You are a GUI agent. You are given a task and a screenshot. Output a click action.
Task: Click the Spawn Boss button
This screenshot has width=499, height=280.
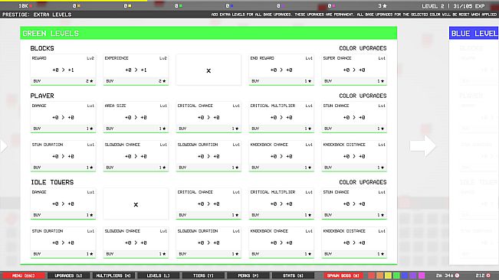click(x=343, y=275)
